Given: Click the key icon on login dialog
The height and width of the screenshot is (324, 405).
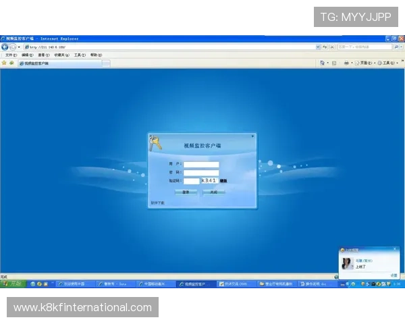Looking at the screenshot, I should (156, 143).
